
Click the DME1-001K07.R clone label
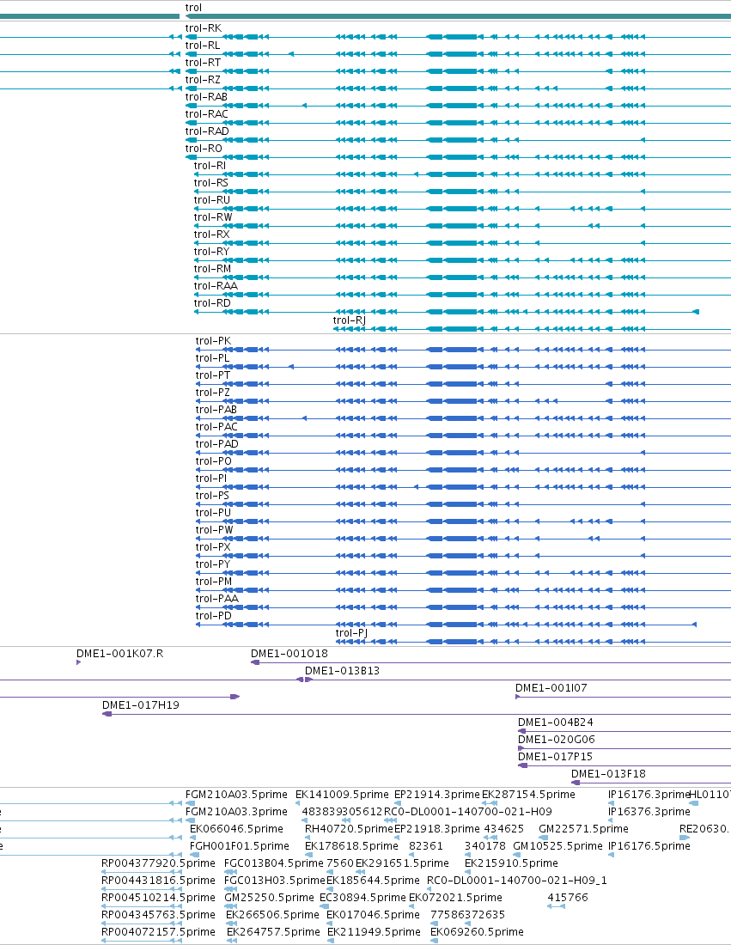120,654
